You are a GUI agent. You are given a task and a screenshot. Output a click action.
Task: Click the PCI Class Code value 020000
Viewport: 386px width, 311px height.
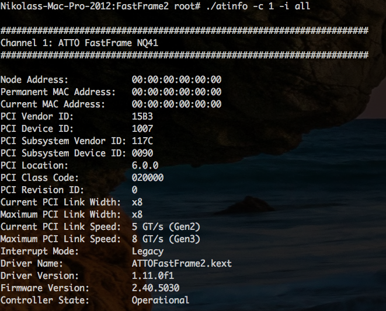pos(148,178)
